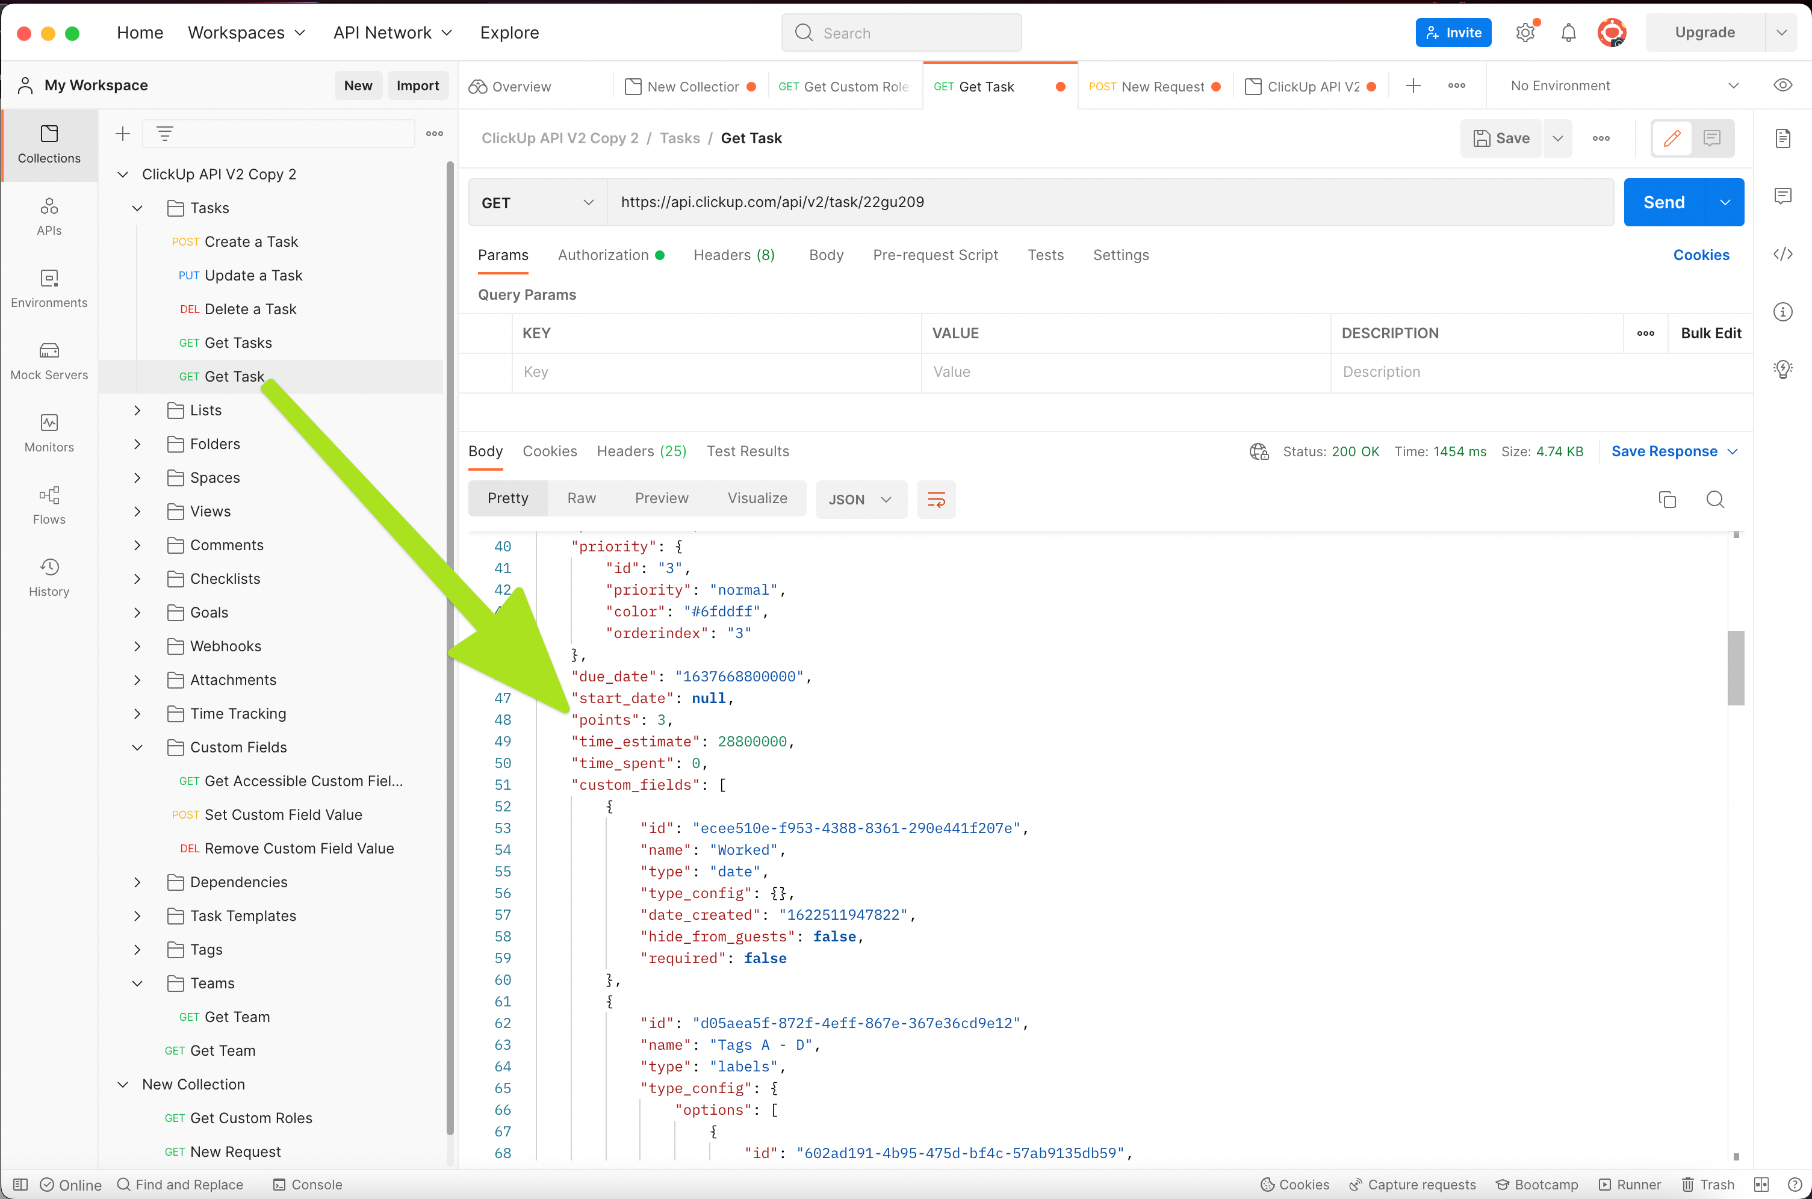Open the HTTP method GET dropdown
The height and width of the screenshot is (1199, 1812).
(x=538, y=203)
